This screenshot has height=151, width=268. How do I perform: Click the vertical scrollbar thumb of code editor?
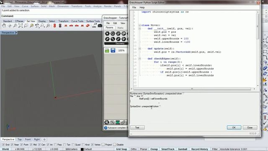(x=258, y=26)
